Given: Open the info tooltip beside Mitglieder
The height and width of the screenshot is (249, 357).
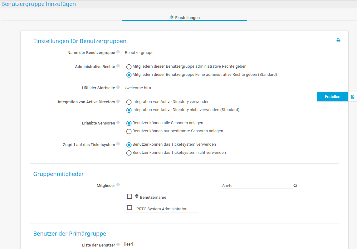Looking at the screenshot, I should (x=118, y=184).
